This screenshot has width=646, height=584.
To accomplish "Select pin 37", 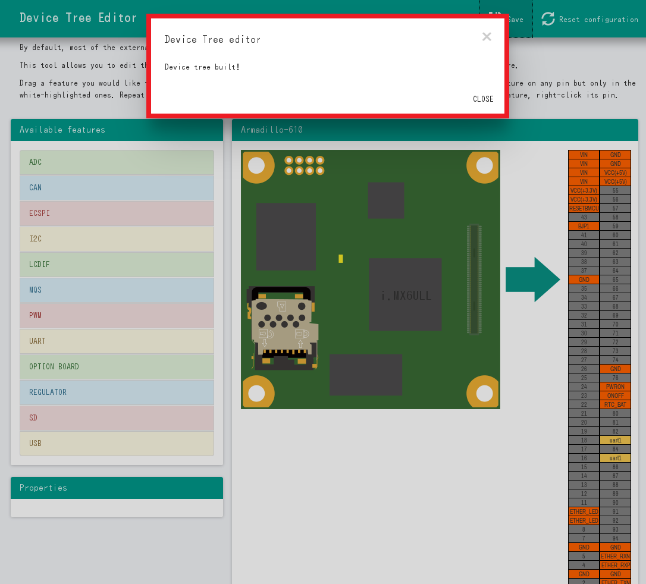I will pos(584,271).
